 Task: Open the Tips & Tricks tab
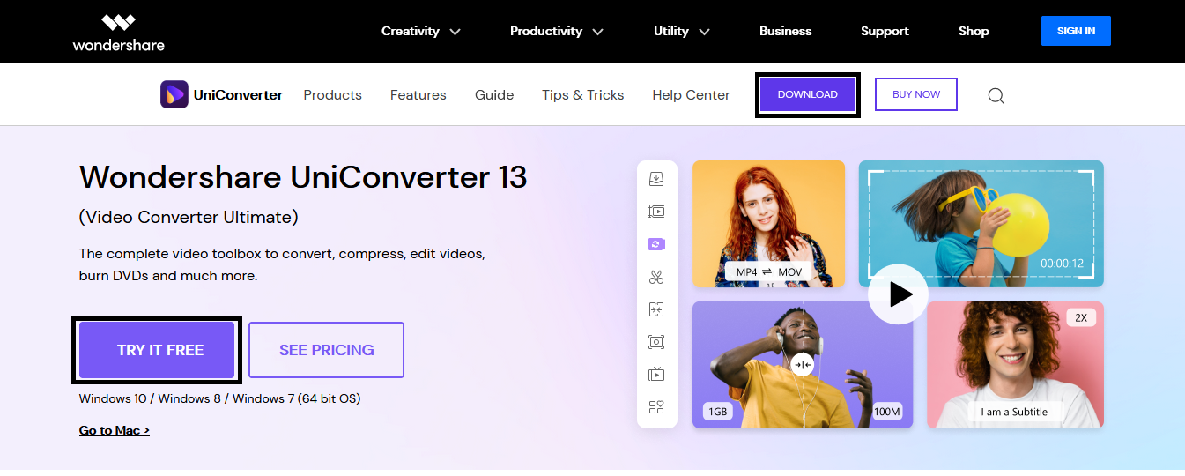(583, 95)
